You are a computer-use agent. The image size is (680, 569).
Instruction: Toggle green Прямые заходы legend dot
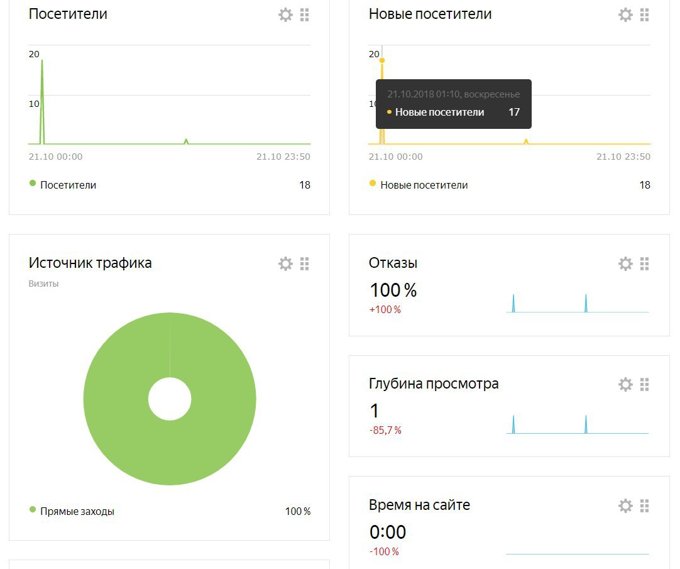(x=33, y=509)
